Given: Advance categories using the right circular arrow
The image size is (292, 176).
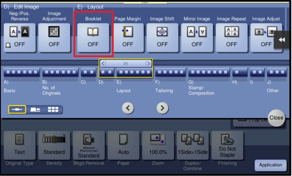Looking at the screenshot, I should click(162, 108).
